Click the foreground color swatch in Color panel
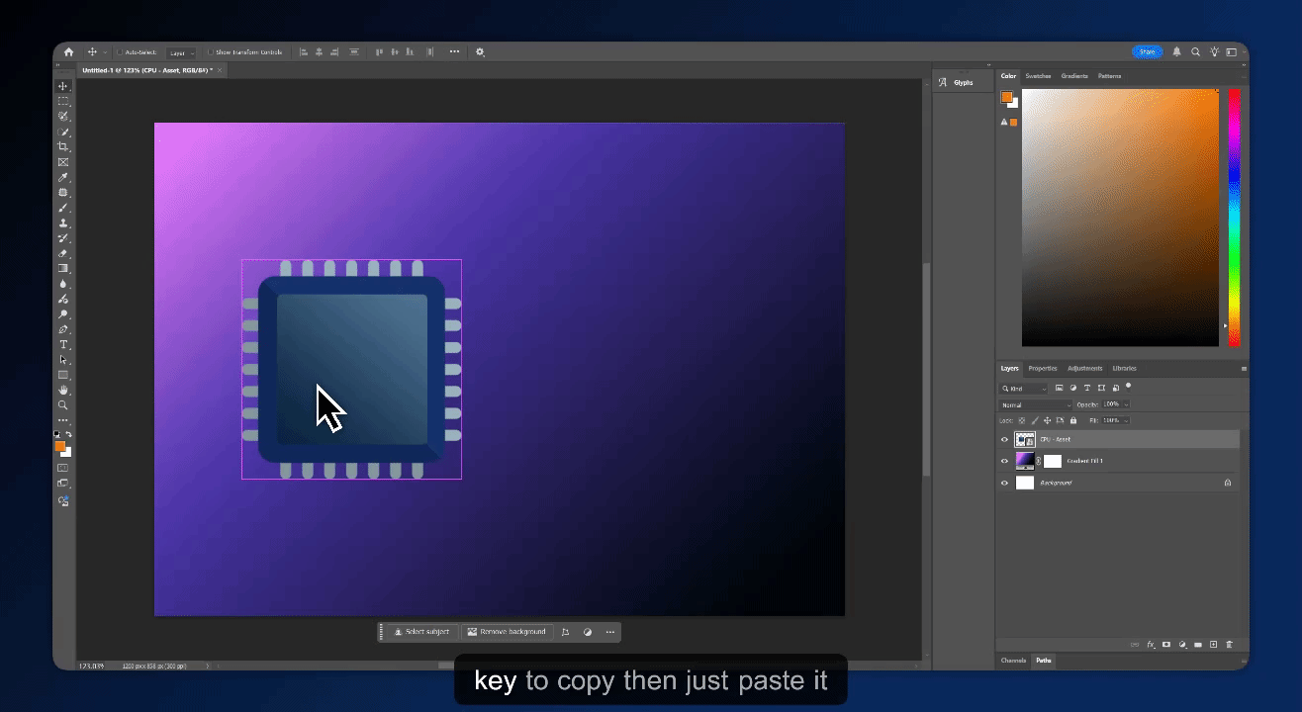1302x712 pixels. click(x=1006, y=97)
